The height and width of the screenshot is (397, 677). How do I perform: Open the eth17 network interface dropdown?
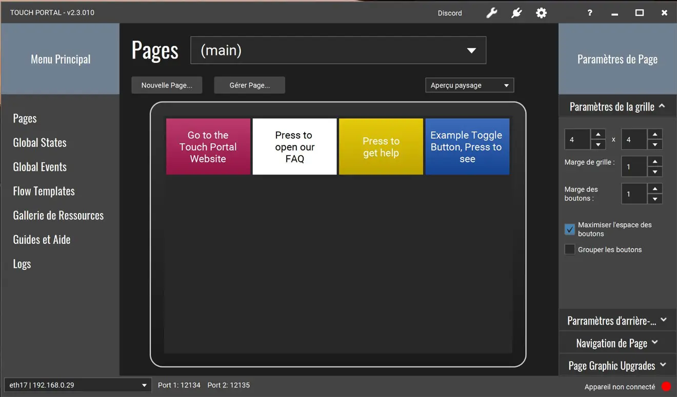[78, 385]
